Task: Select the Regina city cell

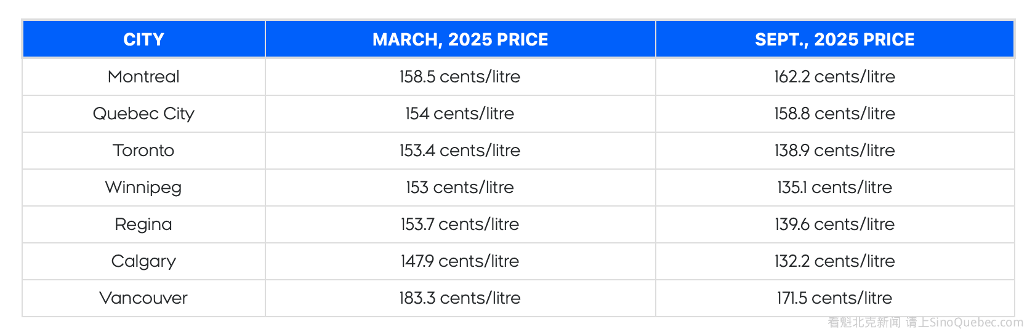Action: click(143, 224)
